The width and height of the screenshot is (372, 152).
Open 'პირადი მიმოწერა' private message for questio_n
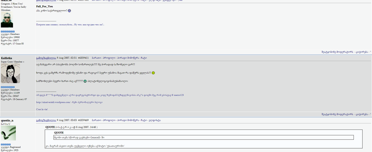128,120
